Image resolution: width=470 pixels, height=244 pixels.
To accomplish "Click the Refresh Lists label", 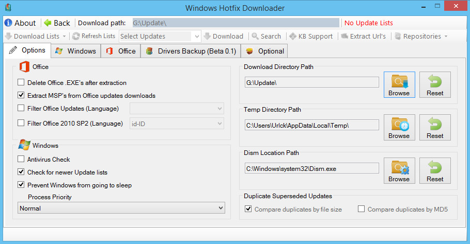I will (98, 36).
